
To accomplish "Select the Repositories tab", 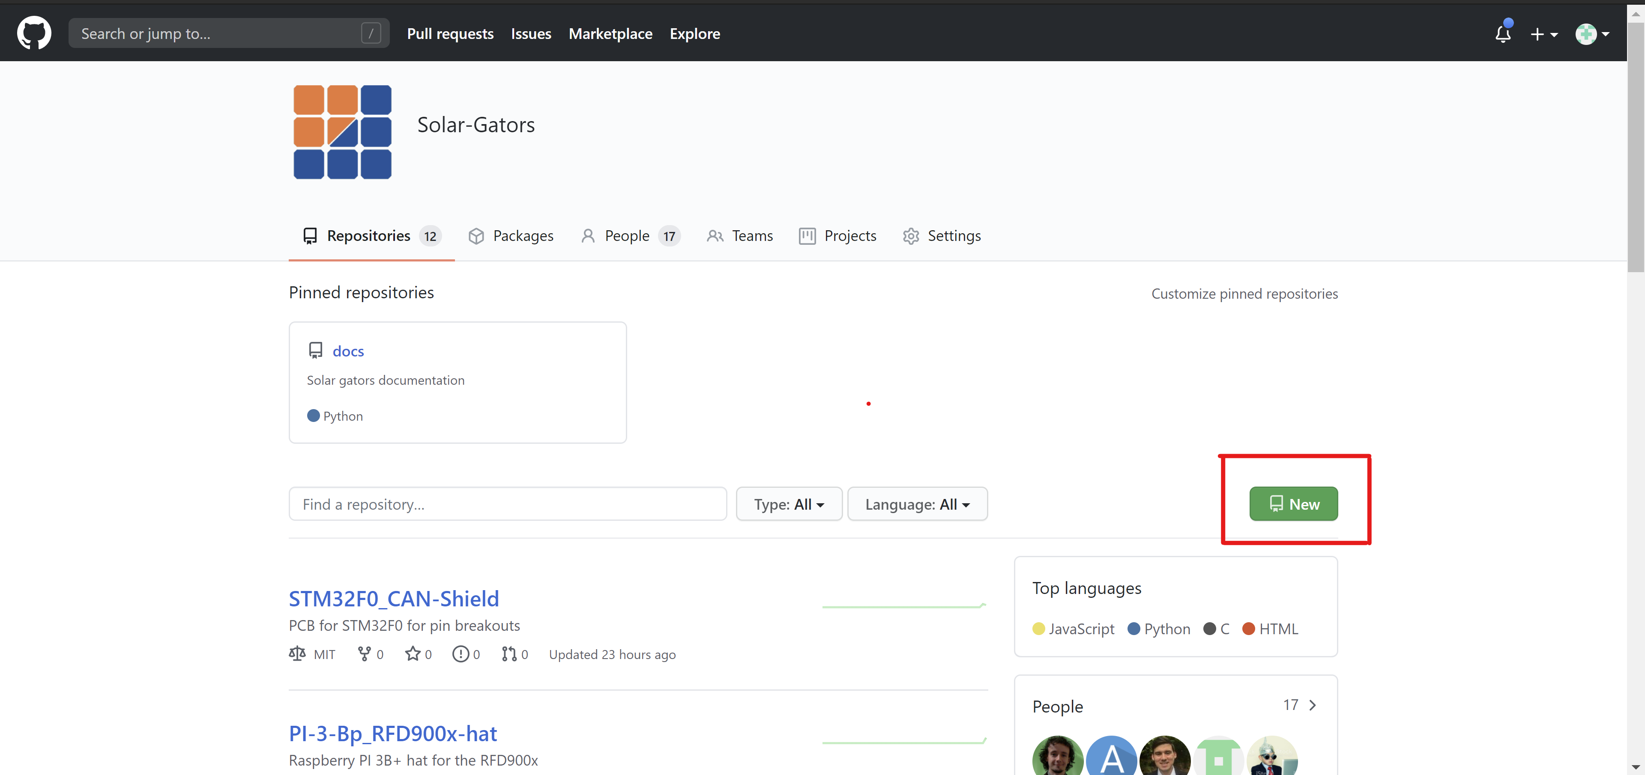I will pyautogui.click(x=371, y=236).
